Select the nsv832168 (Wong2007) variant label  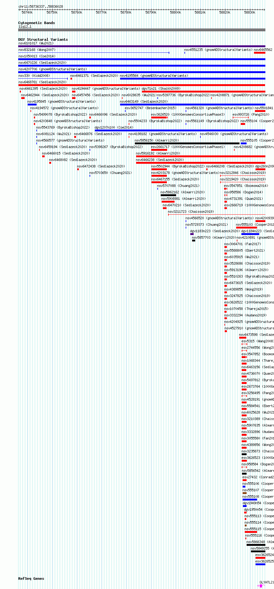click(x=37, y=50)
